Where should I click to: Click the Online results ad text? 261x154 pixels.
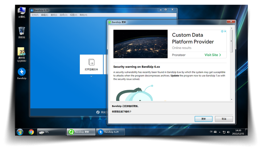pos(182,48)
